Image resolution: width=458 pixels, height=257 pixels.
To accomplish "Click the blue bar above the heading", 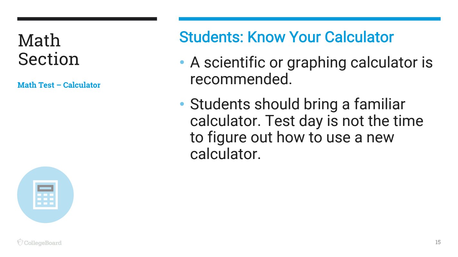I will pos(310,19).
